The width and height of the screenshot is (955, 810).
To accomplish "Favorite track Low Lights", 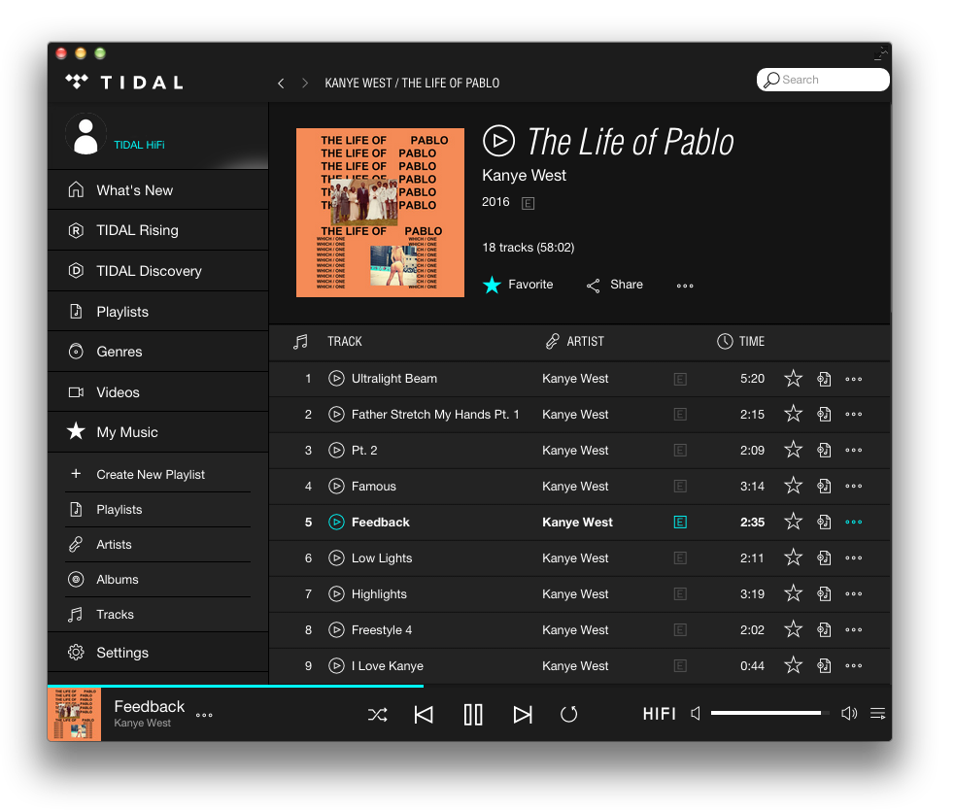I will click(x=793, y=558).
